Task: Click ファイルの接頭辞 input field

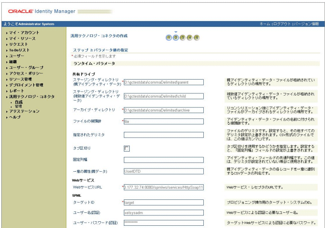Action: [164, 121]
